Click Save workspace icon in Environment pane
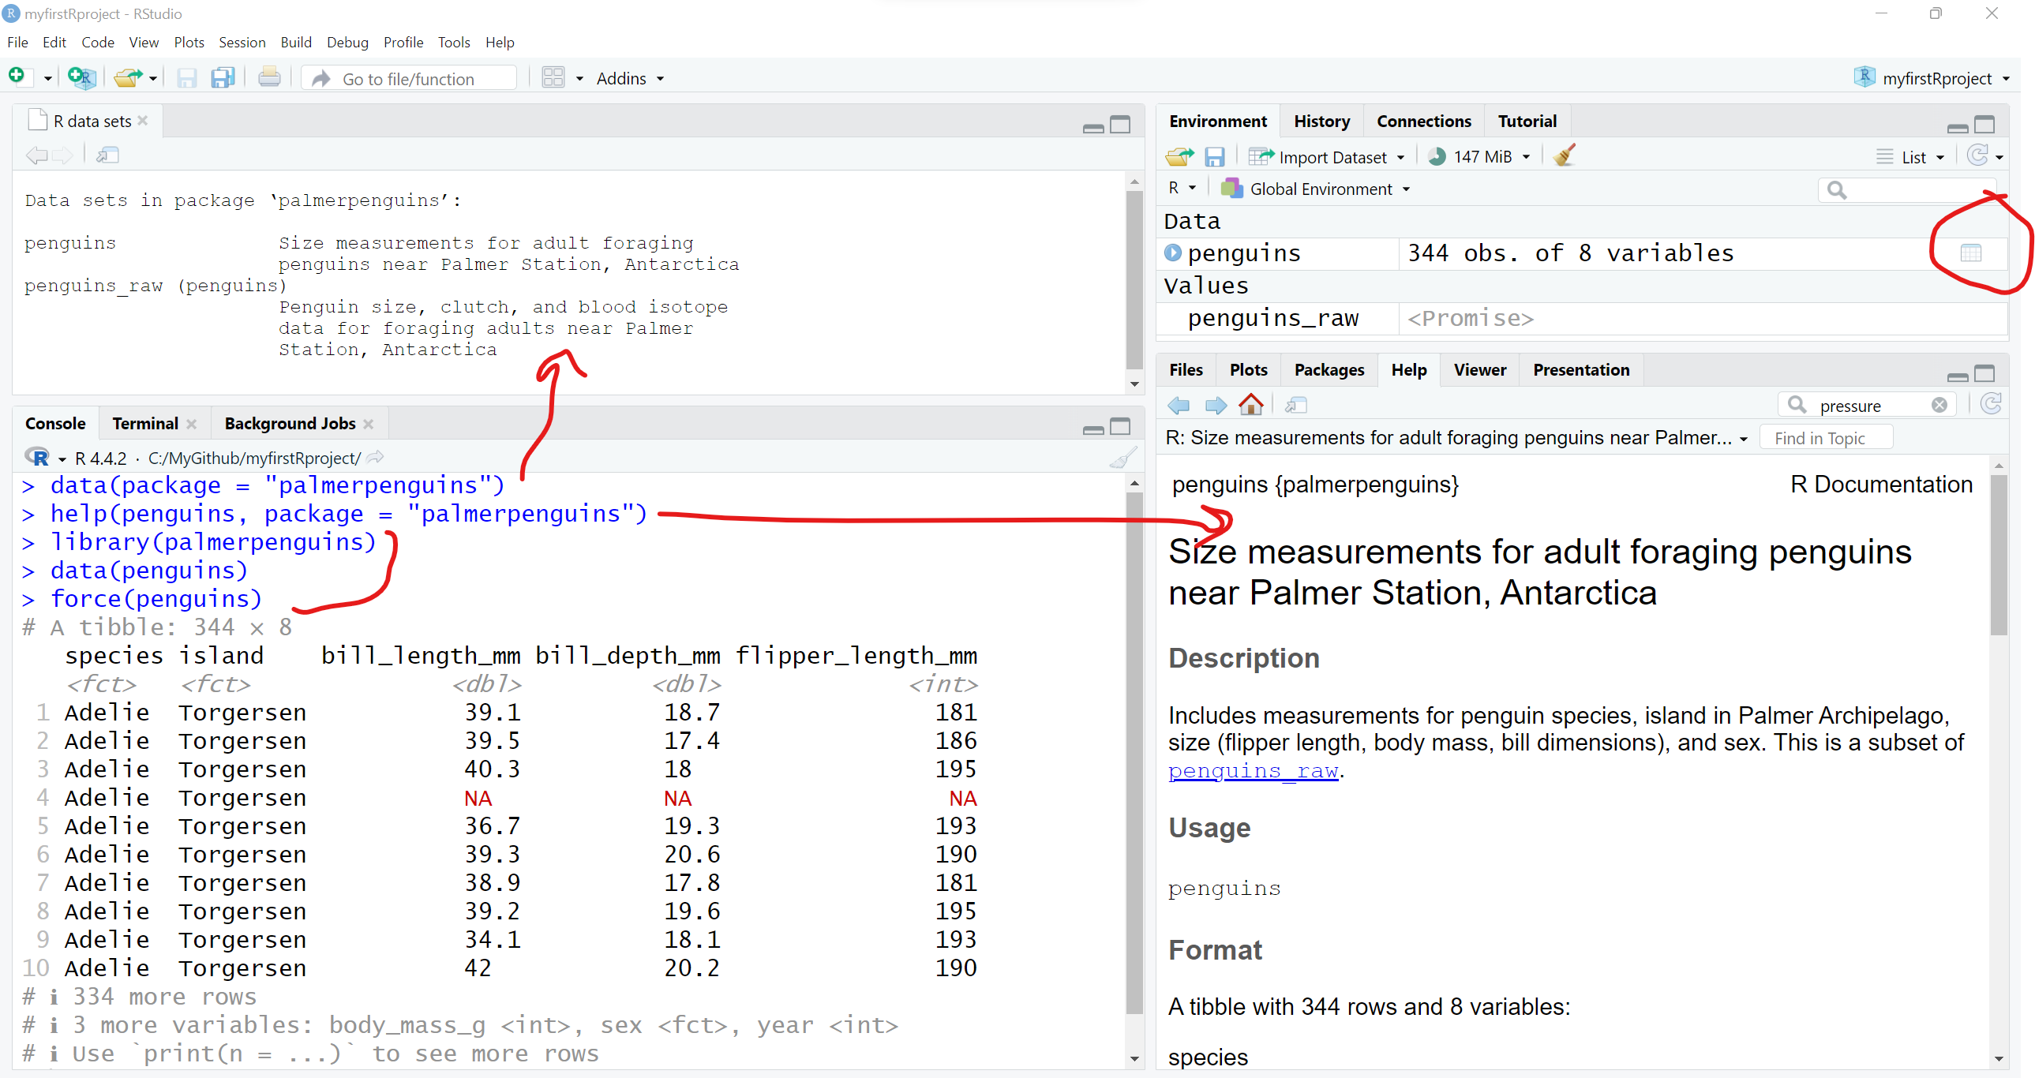 [1214, 156]
